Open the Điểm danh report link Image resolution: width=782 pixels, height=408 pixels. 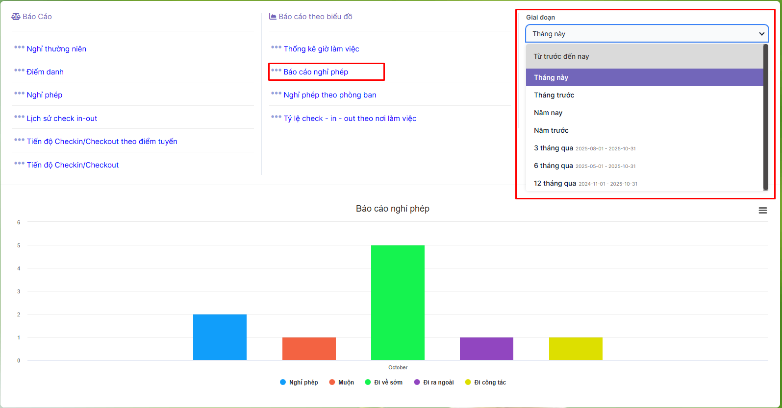[45, 72]
